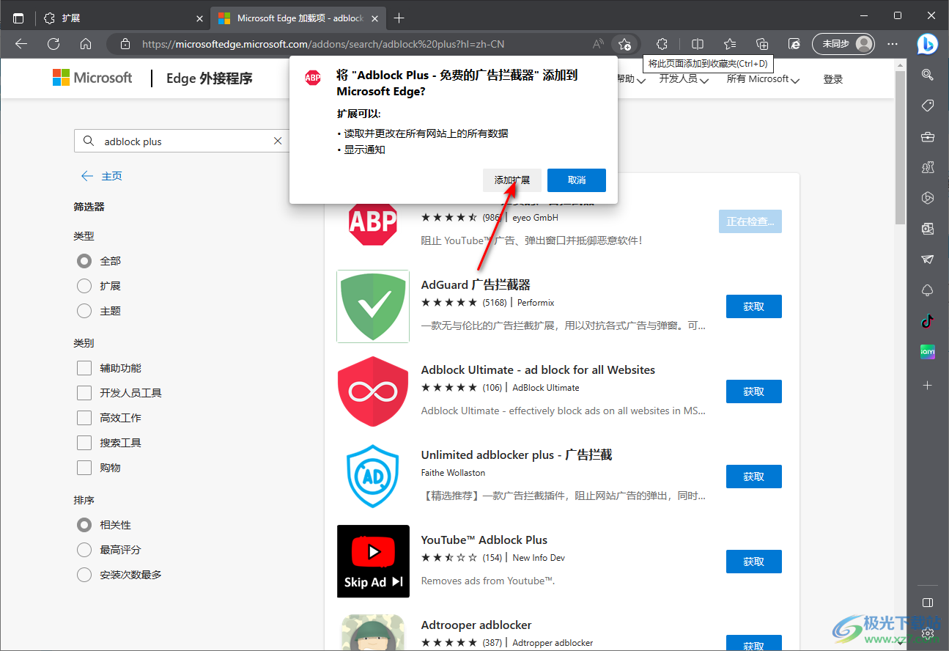
Task: Click the 登录 sign-in link
Action: tap(833, 79)
